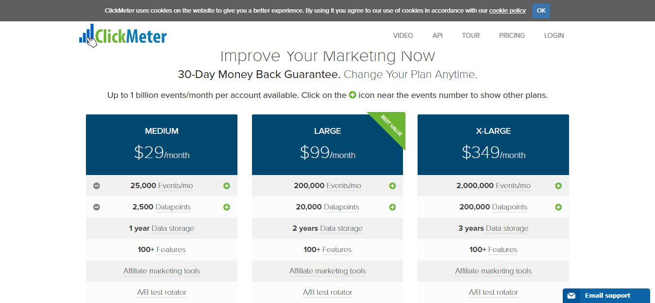
Task: Open the cookie policy link
Action: (507, 10)
